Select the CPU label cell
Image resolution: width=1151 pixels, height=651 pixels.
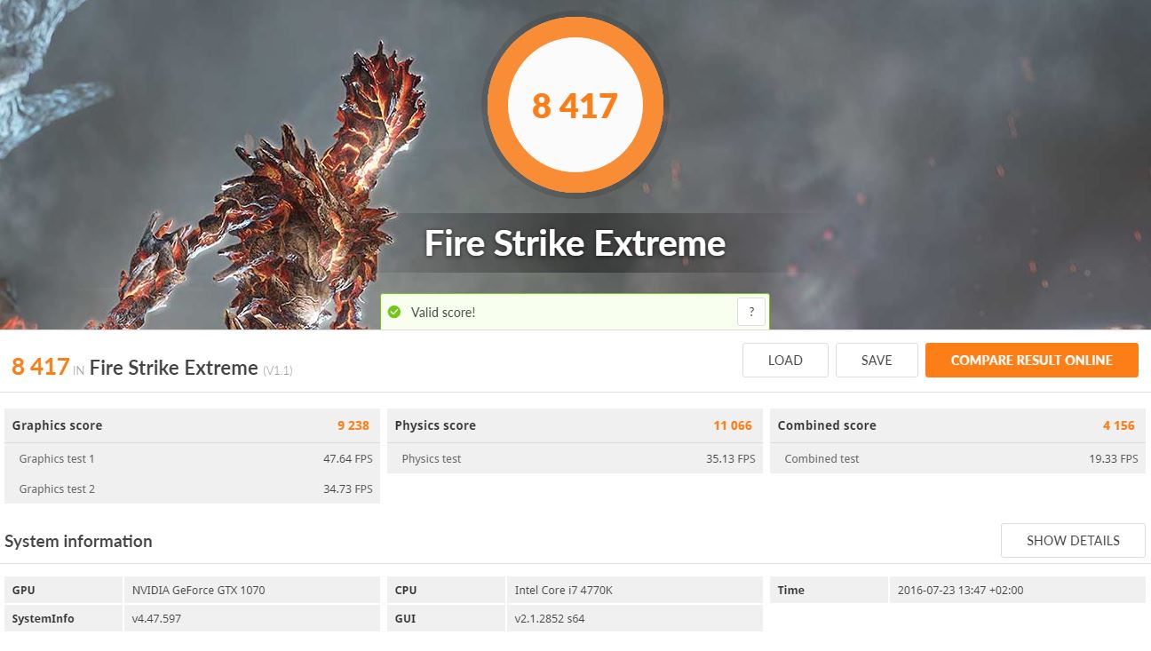[x=446, y=590]
